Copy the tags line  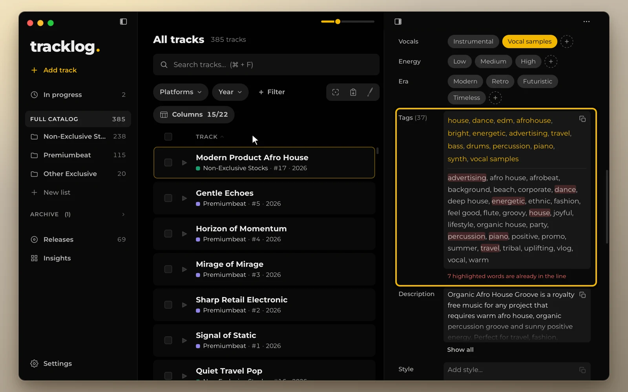point(582,119)
